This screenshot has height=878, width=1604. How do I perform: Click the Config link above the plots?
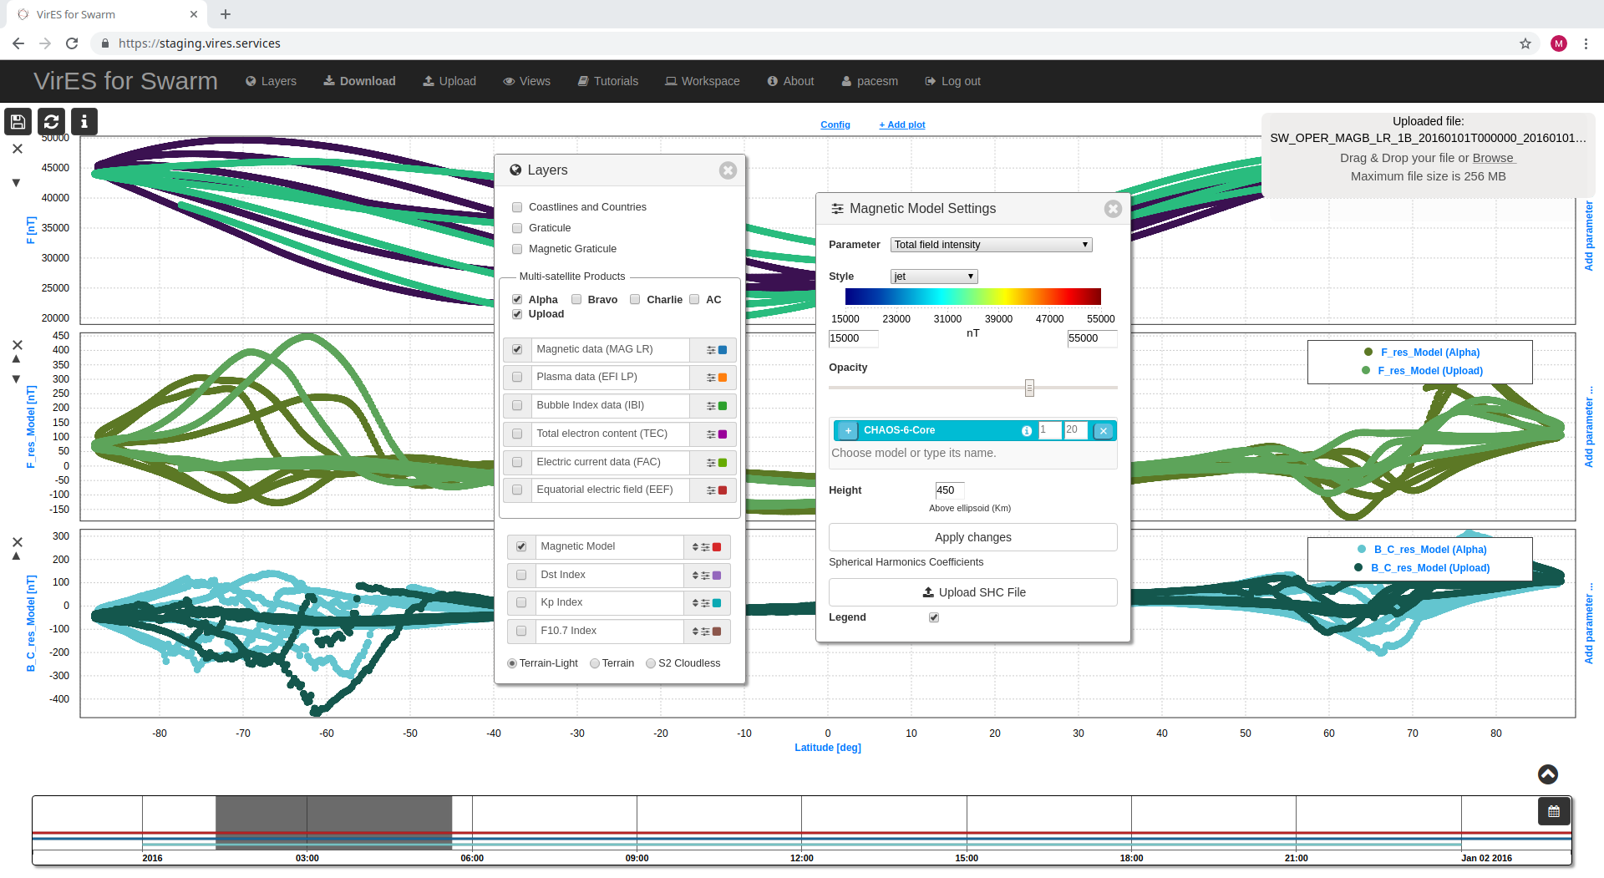pos(835,124)
